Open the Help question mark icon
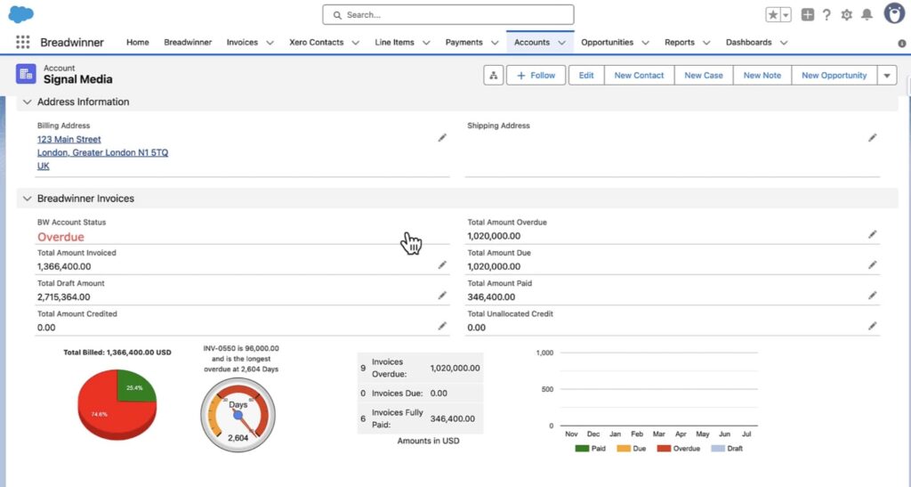The image size is (911, 487). click(x=826, y=15)
